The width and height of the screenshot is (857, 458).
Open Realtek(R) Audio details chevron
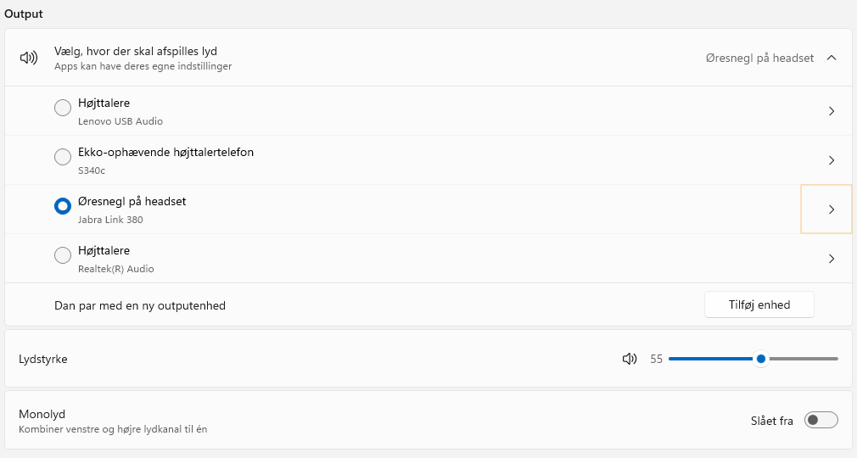click(x=832, y=259)
